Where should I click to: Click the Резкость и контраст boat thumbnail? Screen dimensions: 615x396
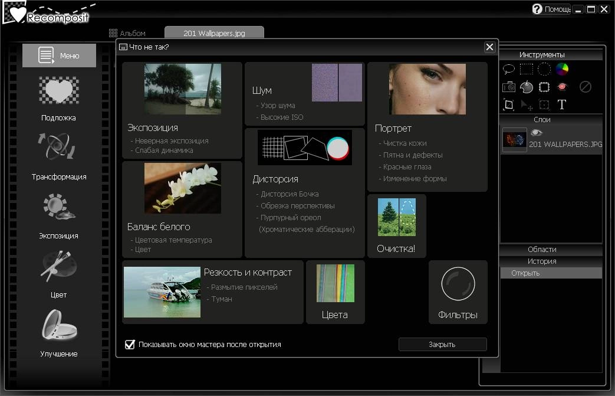tap(162, 292)
